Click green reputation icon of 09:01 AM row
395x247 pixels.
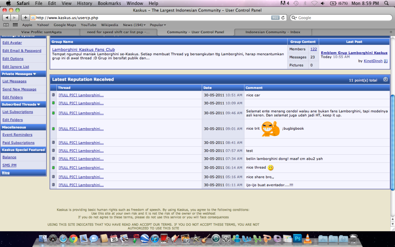tap(53, 129)
